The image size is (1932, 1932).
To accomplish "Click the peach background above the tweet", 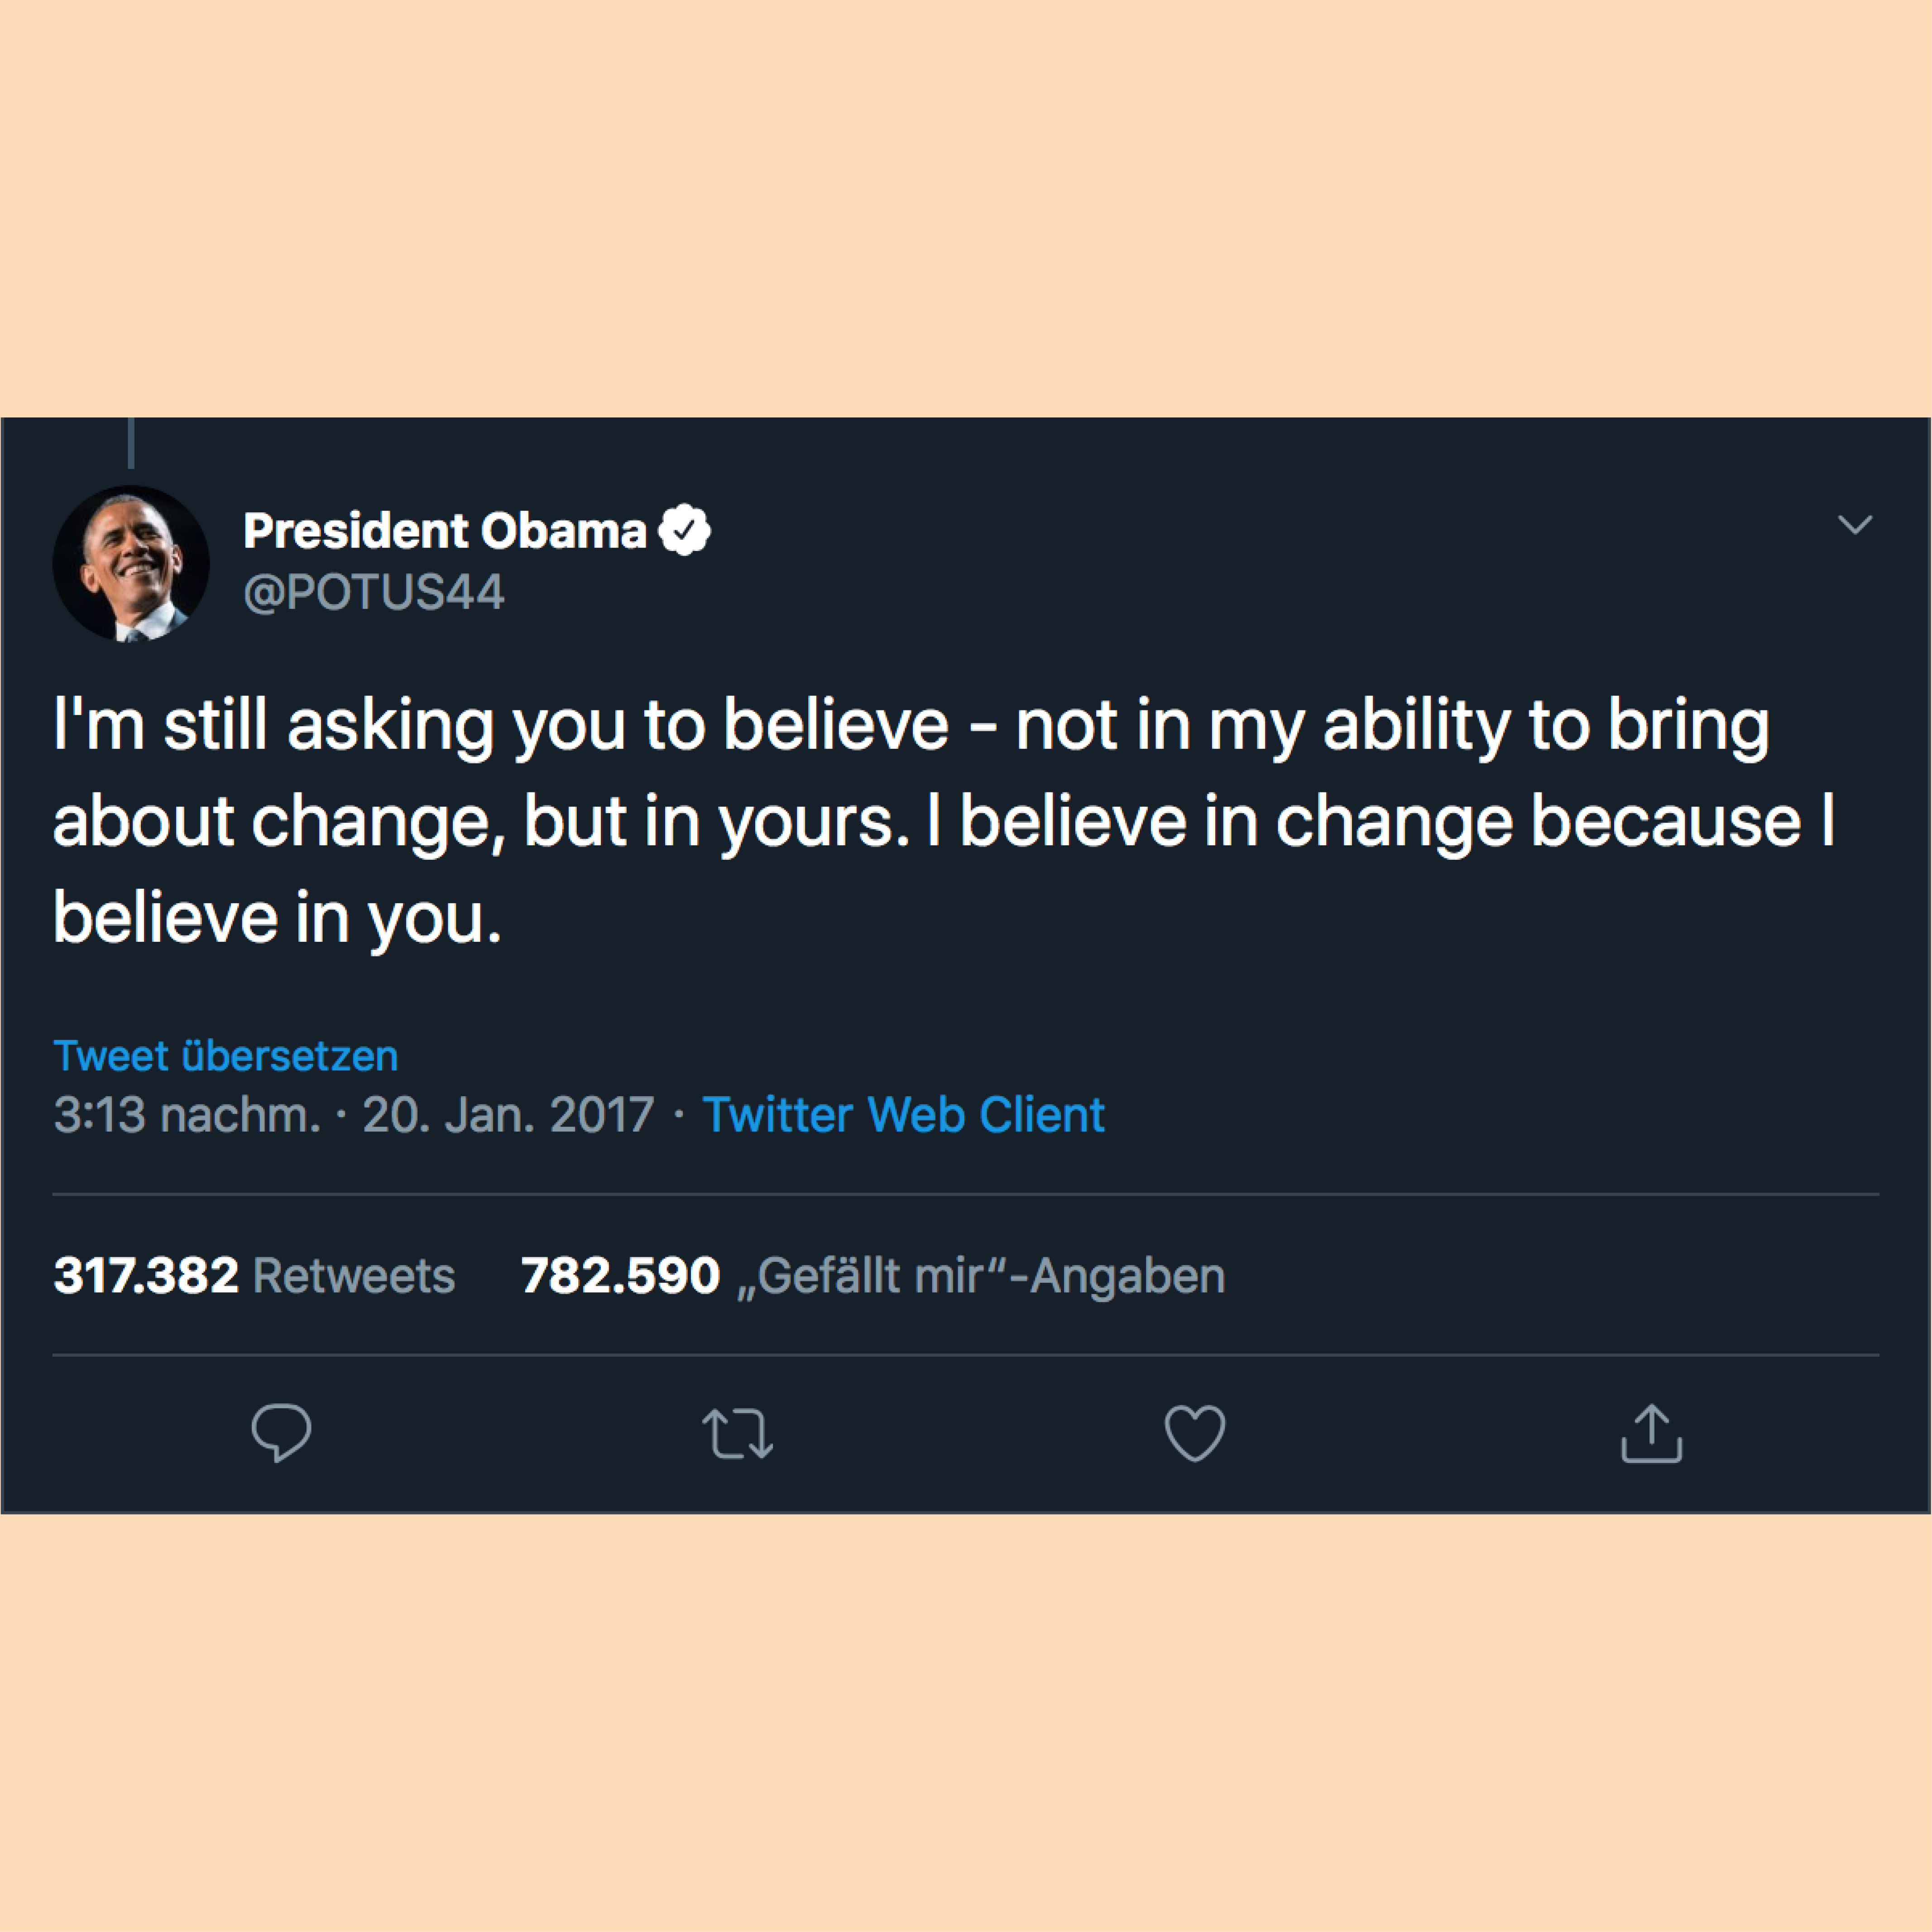I will coord(966,208).
